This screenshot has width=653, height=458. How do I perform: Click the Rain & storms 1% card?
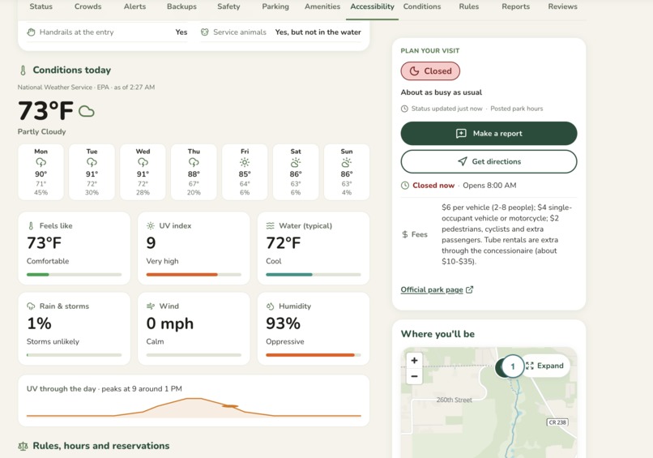[74, 329]
